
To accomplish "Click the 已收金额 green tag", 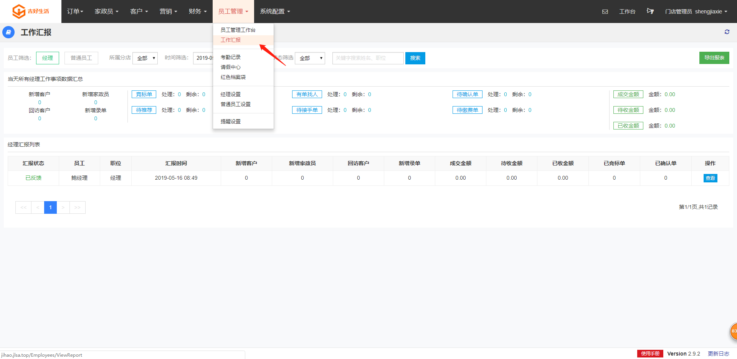I will (628, 126).
